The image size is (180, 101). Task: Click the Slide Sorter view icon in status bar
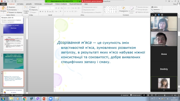[x=148, y=95]
